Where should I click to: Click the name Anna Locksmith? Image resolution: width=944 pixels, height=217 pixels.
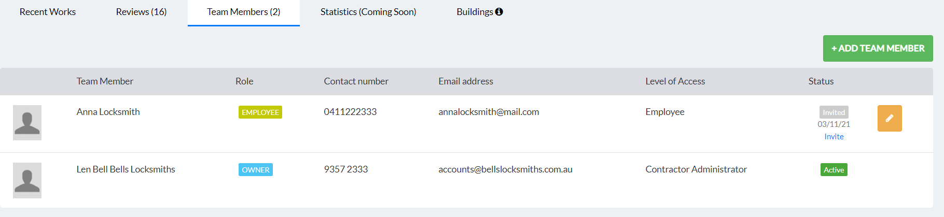(x=108, y=112)
